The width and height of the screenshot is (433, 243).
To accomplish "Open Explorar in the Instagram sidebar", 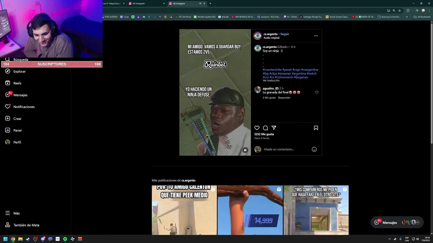I will [15, 72].
